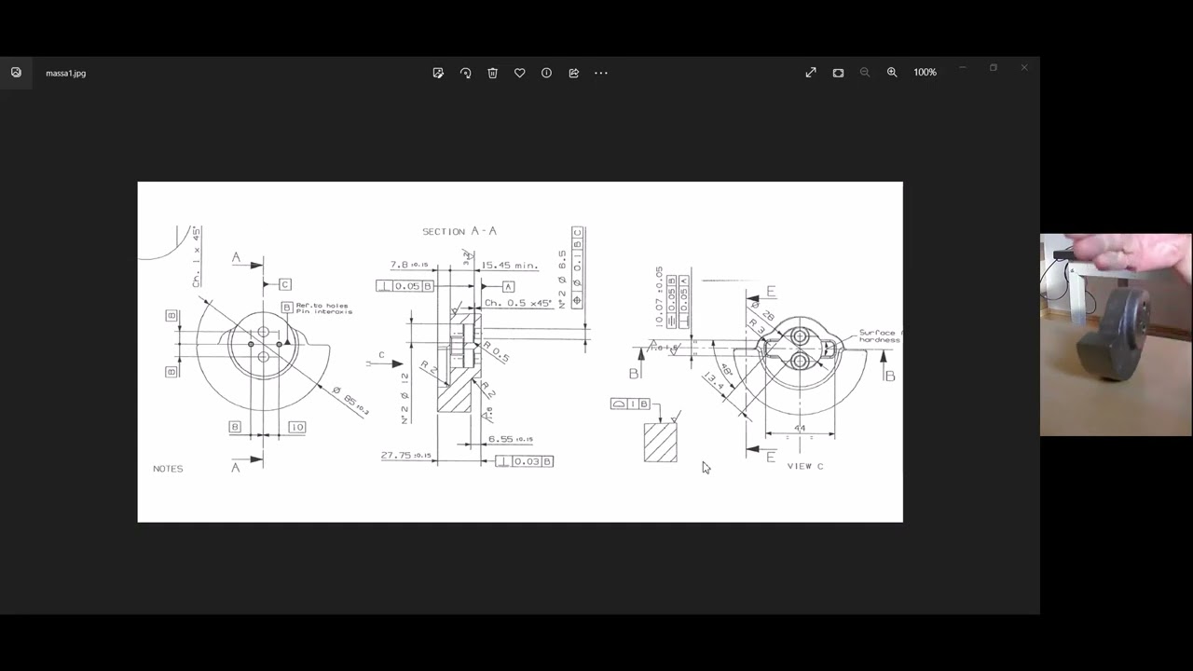Zoom in with the plus magnifier

tap(892, 73)
